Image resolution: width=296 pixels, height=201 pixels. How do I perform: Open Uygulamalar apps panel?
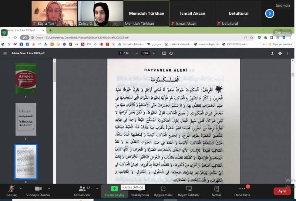click(163, 191)
